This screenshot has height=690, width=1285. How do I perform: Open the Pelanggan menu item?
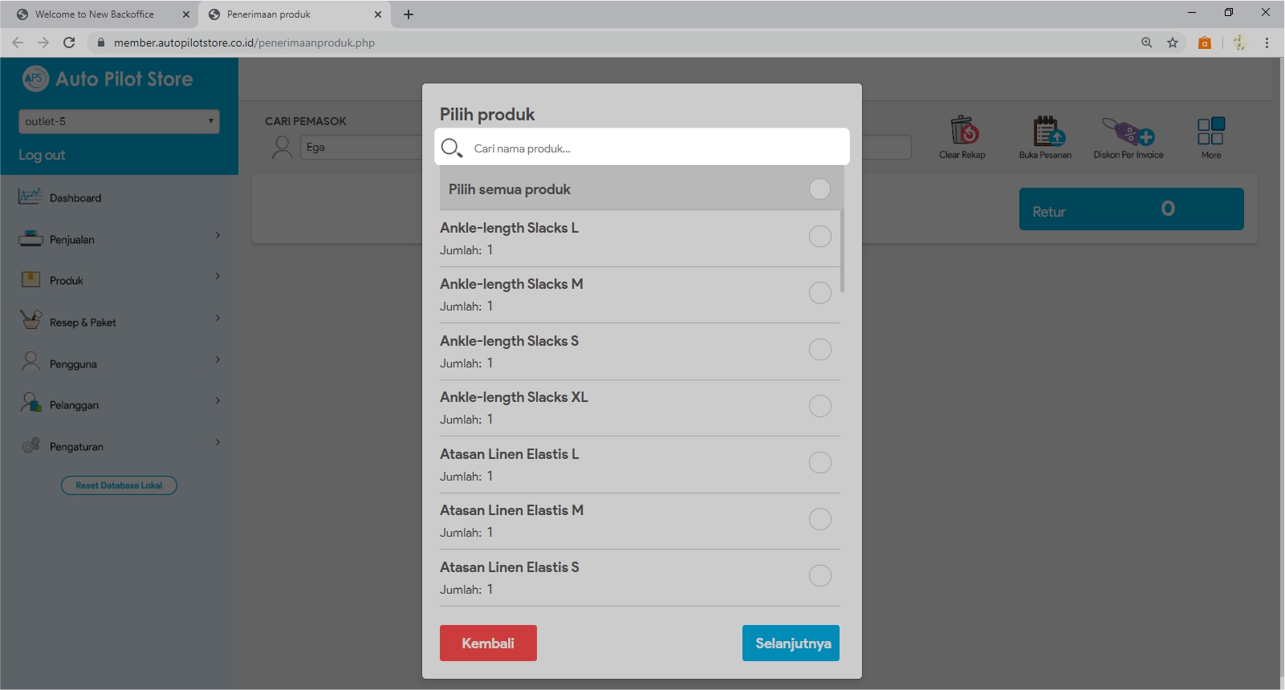pyautogui.click(x=74, y=405)
